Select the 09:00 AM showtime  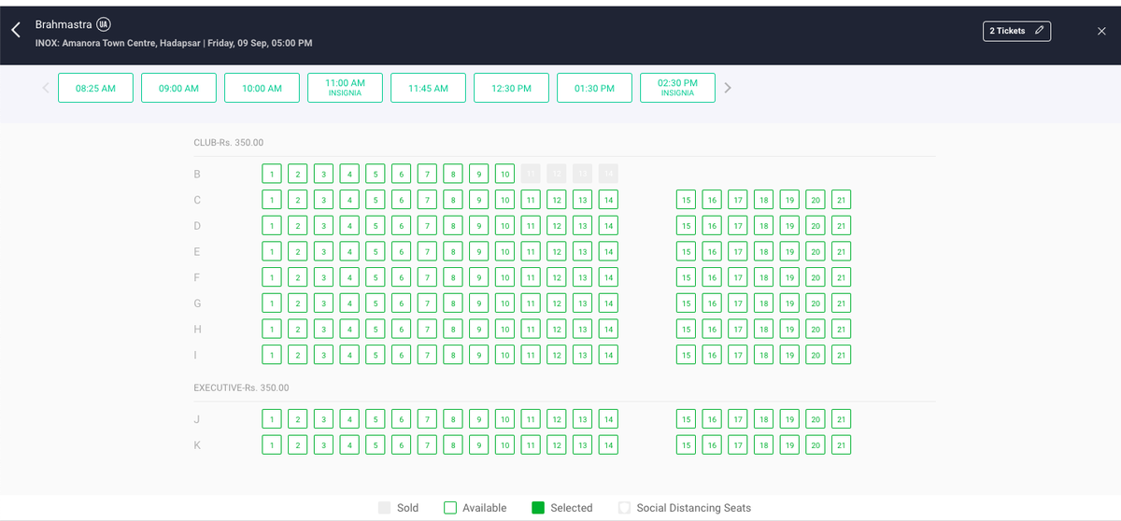(179, 88)
